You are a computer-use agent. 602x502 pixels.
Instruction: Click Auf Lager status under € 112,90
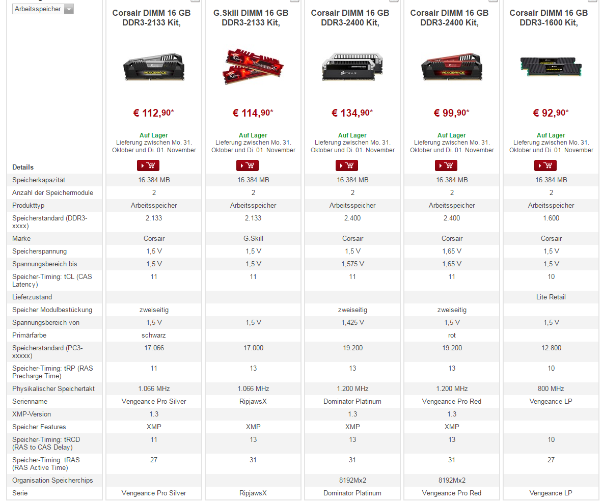click(154, 135)
